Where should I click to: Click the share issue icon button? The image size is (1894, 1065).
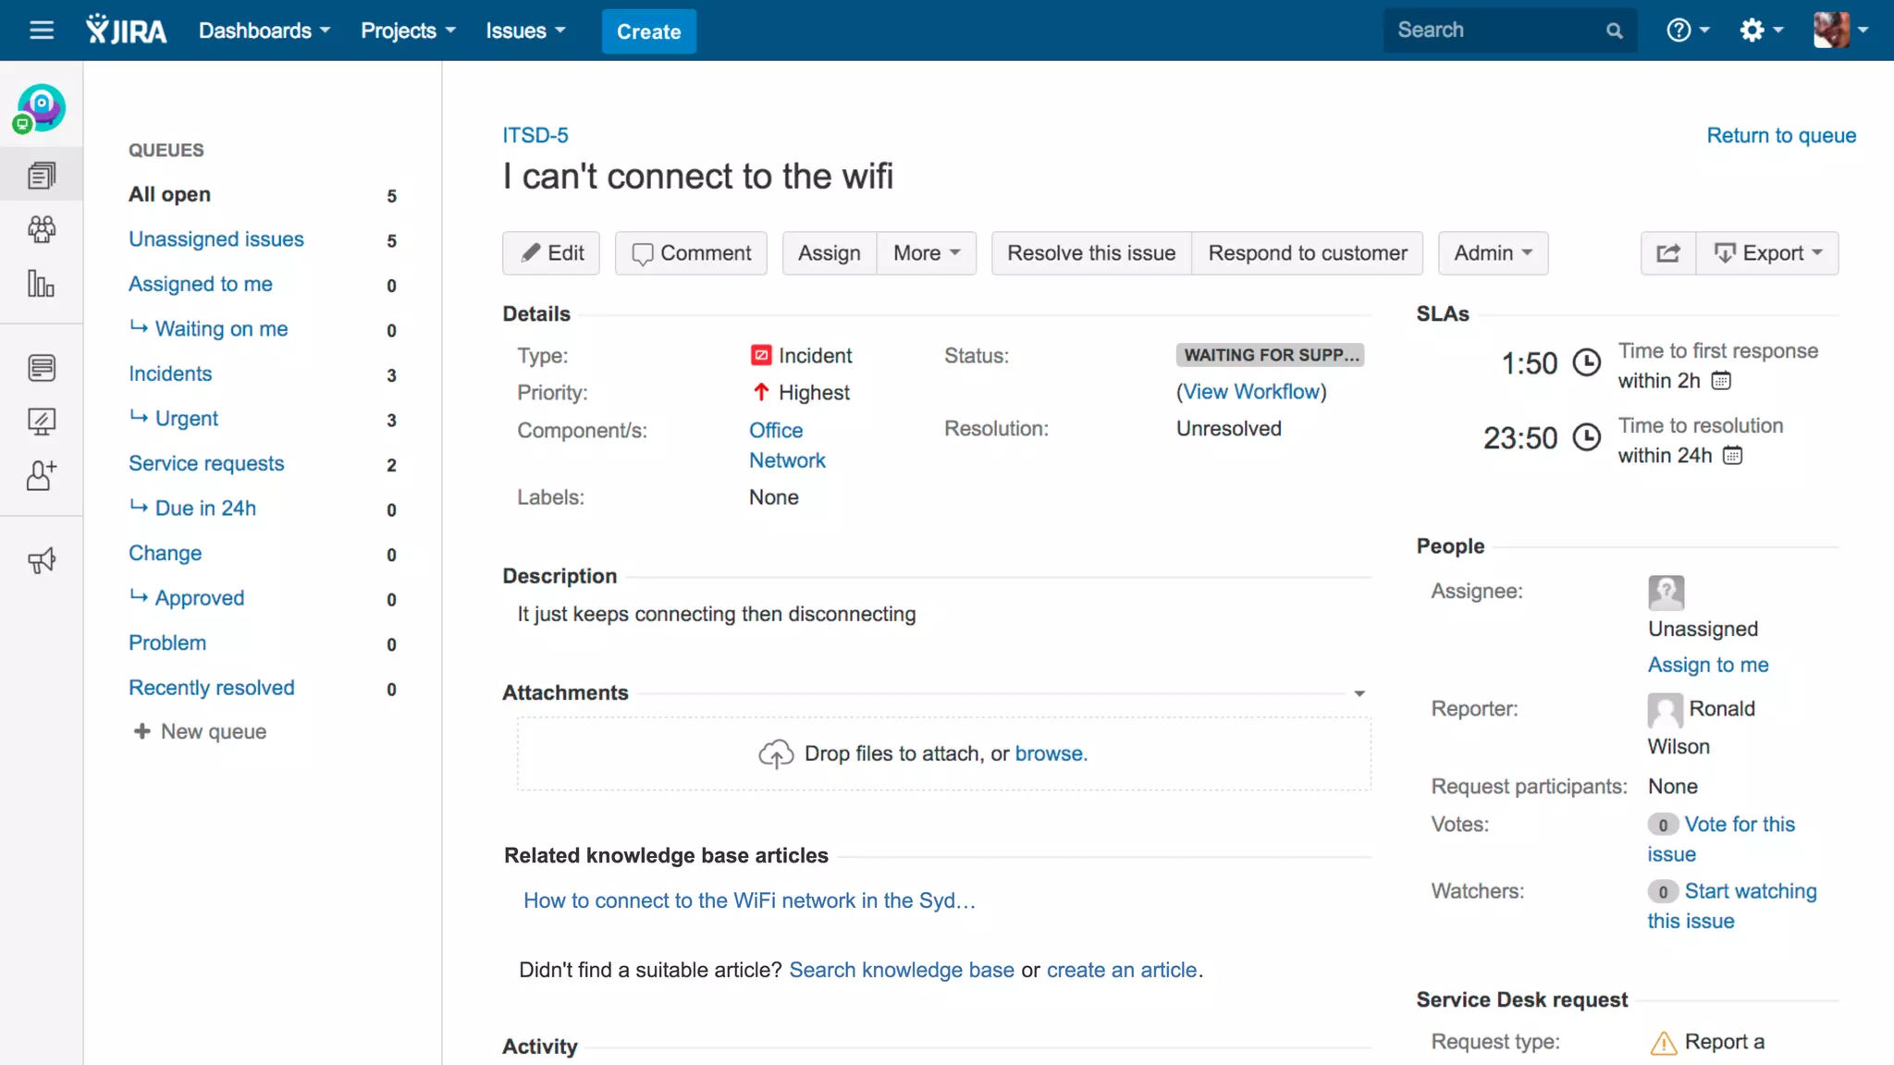(1667, 253)
